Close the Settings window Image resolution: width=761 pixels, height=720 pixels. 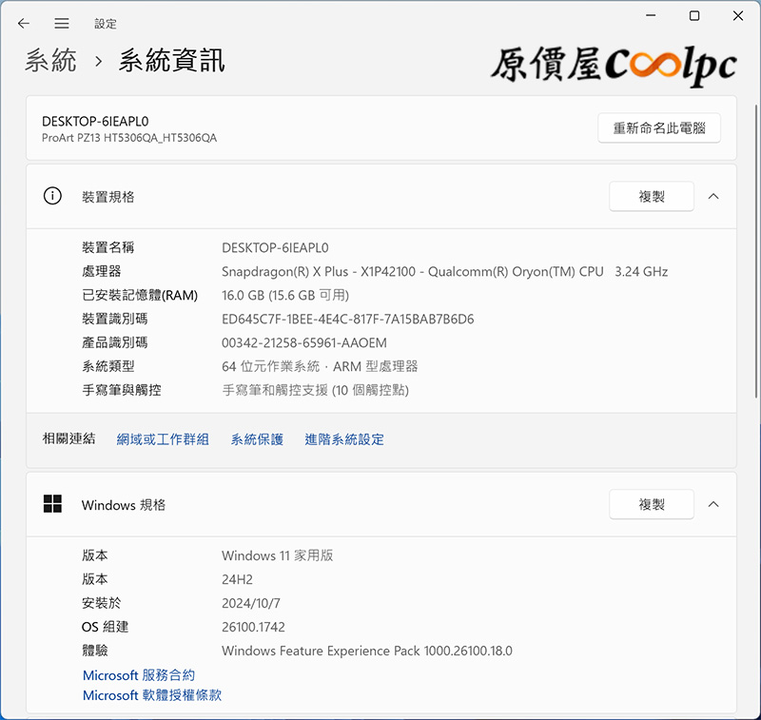738,15
